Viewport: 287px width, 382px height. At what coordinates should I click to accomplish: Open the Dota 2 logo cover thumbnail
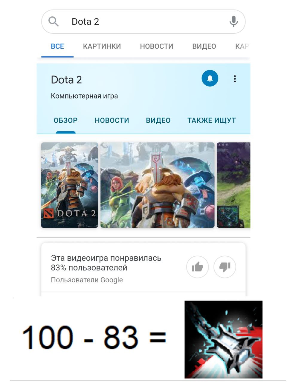(x=70, y=185)
